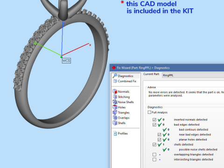Click 'overlapping triangles detected' text
Viewport: 224px width, 168px height.
point(194,154)
